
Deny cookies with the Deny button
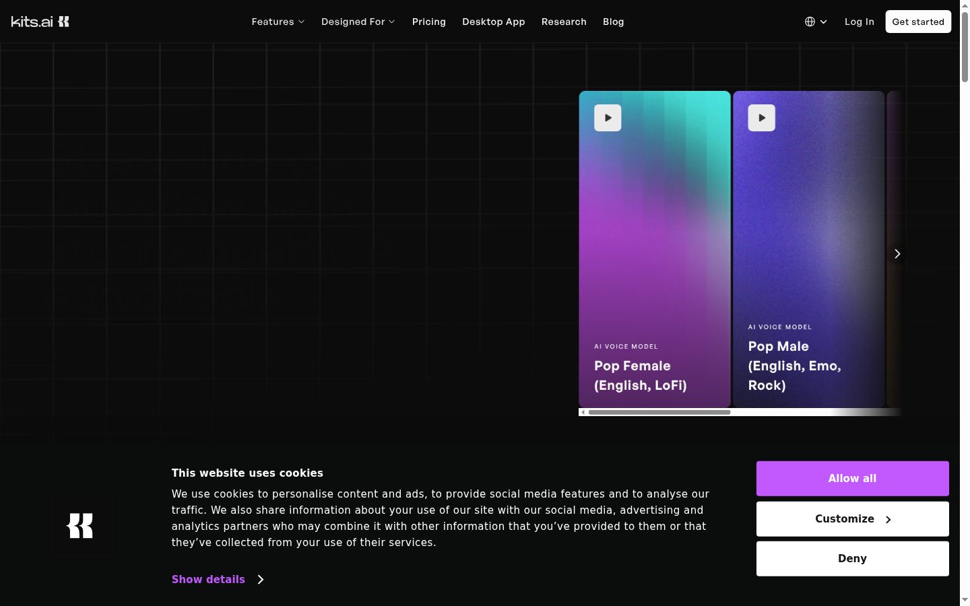pyautogui.click(x=853, y=559)
